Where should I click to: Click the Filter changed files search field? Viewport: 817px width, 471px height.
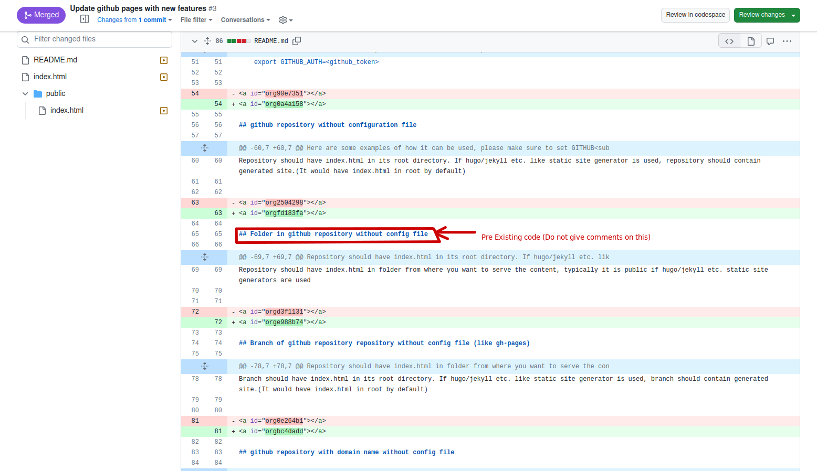(95, 39)
